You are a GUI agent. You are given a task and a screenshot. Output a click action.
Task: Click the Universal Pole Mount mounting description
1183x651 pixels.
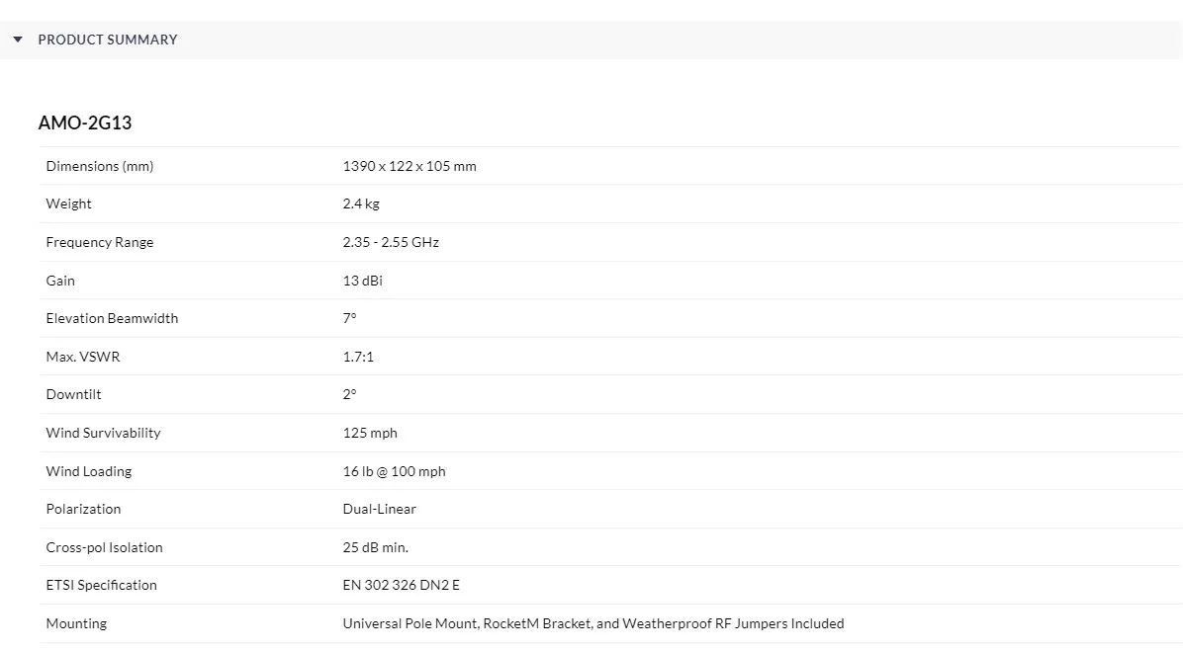point(592,623)
